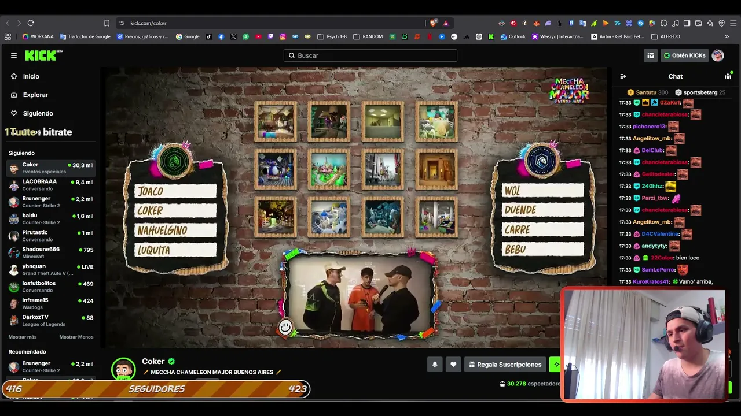Open the X (Twitter) bookmark icon

(233, 36)
